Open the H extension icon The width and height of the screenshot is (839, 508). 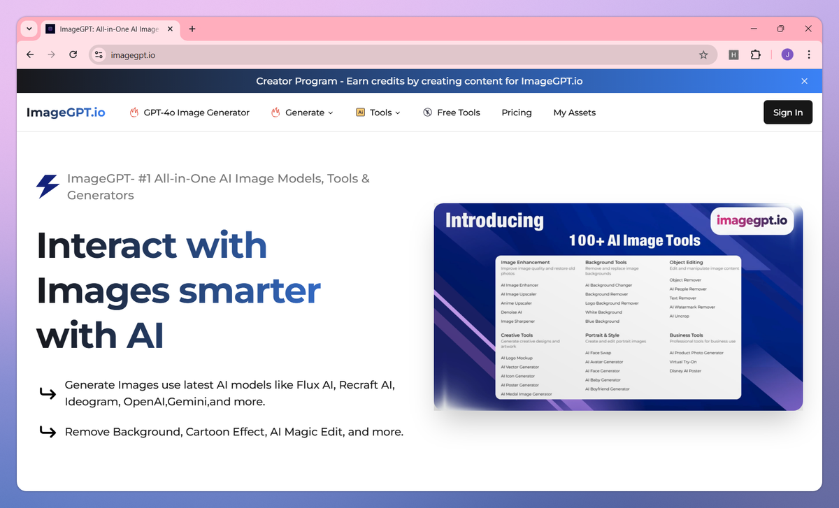pos(733,55)
